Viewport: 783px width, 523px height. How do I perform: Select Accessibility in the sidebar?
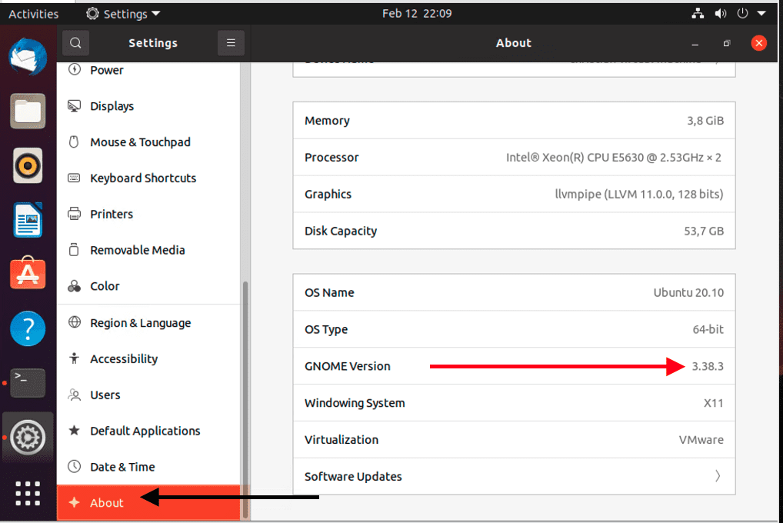123,358
